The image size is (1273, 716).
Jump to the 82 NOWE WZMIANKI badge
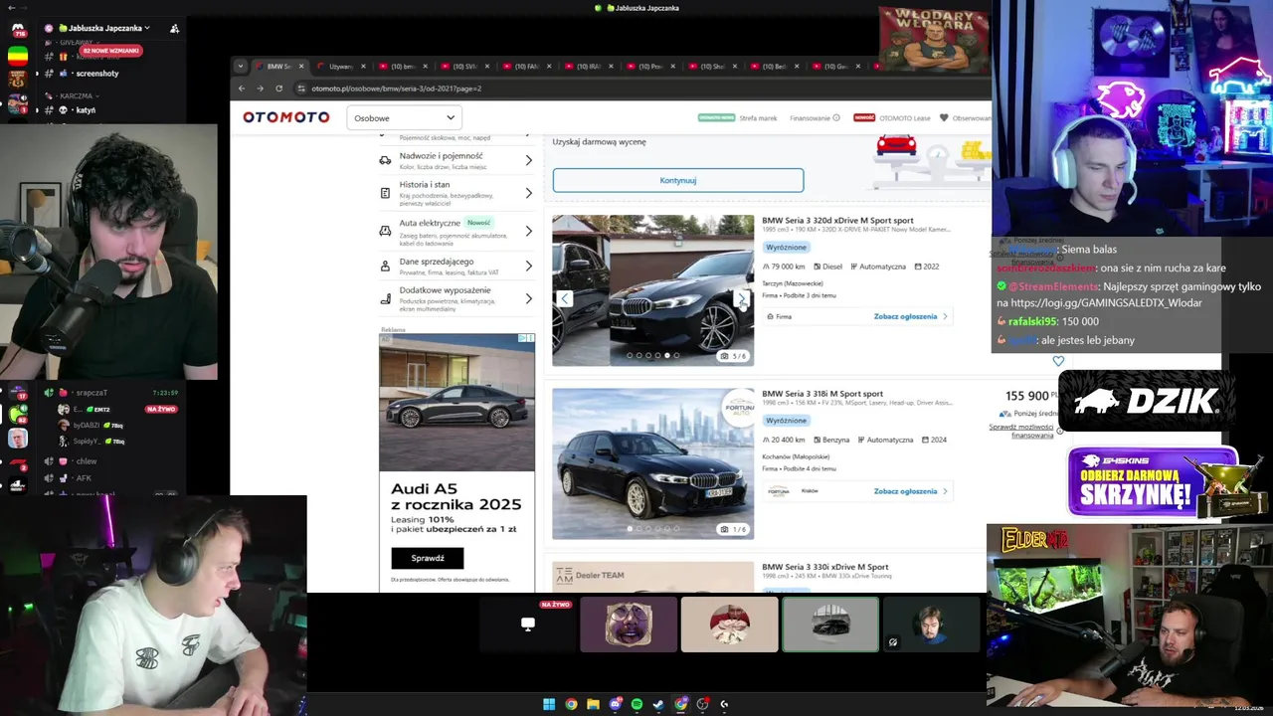110,50
